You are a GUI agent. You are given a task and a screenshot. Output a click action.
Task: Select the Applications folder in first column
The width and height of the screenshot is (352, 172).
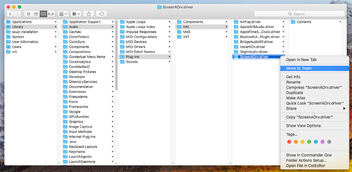click(x=22, y=21)
